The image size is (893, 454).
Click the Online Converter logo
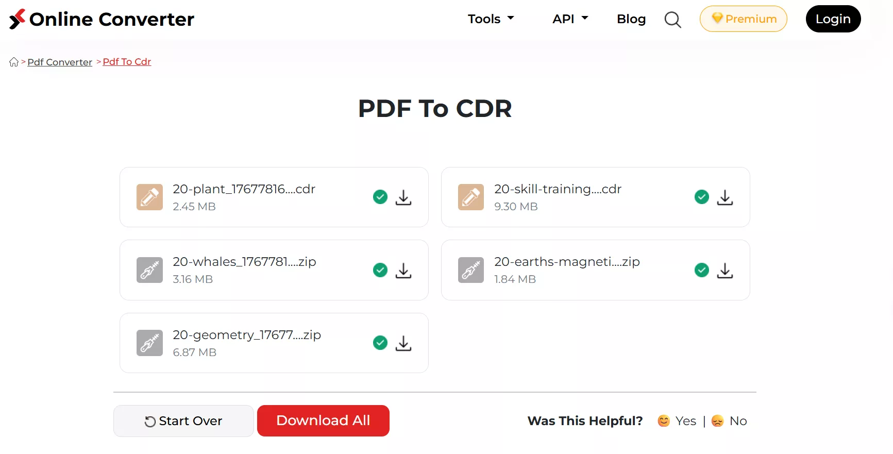pos(102,19)
